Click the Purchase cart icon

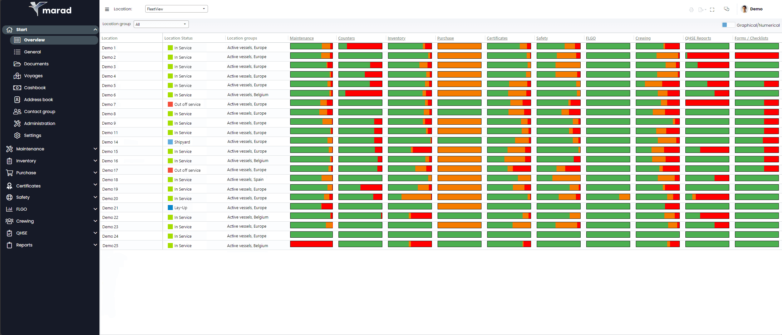pyautogui.click(x=9, y=173)
